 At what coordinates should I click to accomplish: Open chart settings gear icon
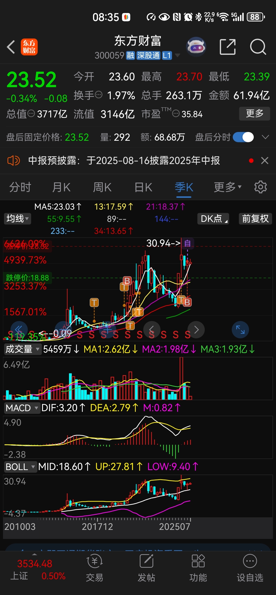pos(260,187)
